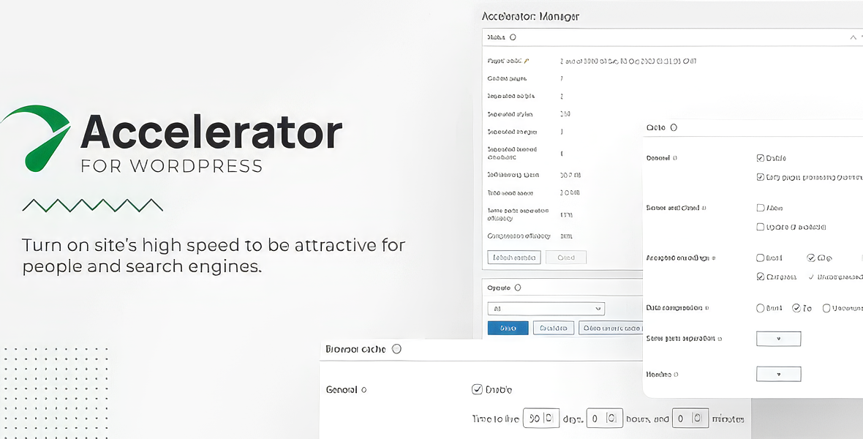This screenshot has width=863, height=439.
Task: Click the help icon on the Headers row
Action: click(676, 375)
